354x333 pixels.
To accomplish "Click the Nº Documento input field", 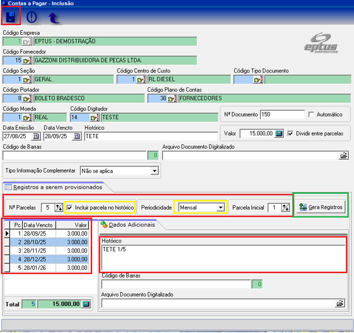I will (282, 114).
